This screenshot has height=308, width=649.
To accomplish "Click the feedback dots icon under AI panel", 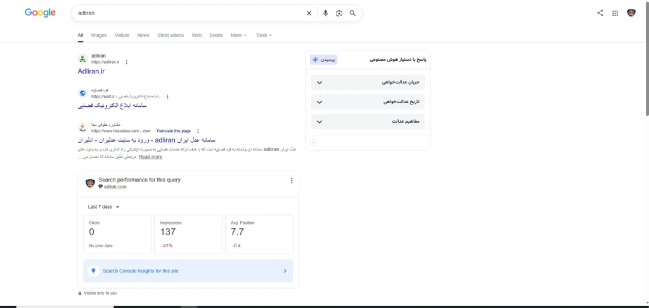I will tap(313, 142).
